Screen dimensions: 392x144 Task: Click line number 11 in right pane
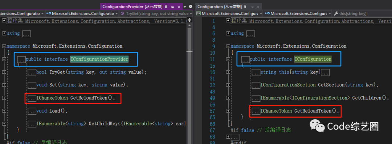click(x=212, y=59)
